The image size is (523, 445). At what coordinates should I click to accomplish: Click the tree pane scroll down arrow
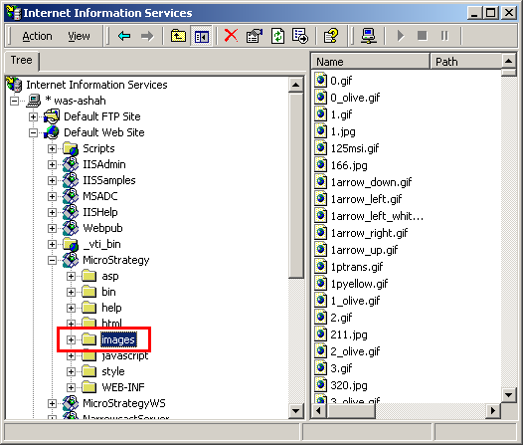tap(296, 411)
